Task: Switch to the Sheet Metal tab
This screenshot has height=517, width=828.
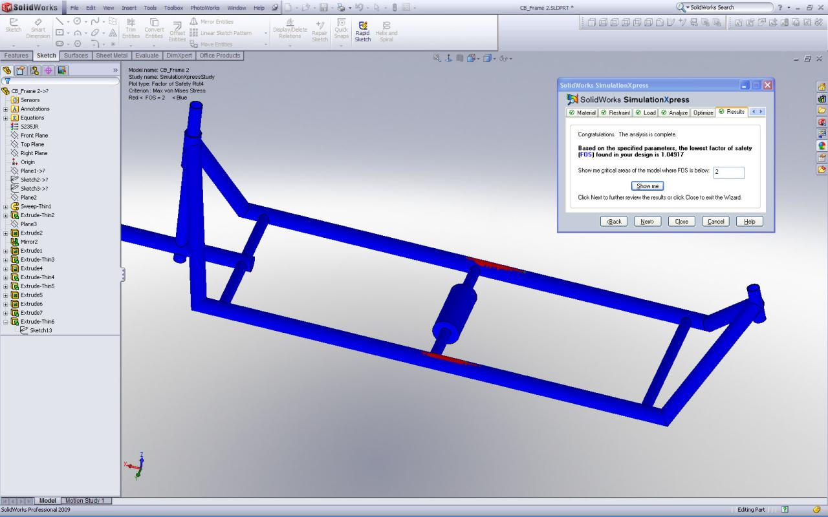Action: [x=112, y=56]
